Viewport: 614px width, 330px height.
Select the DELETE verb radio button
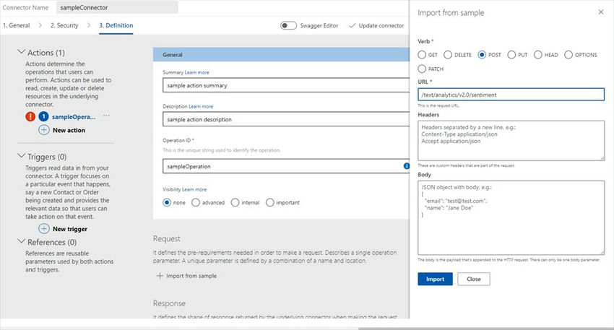pyautogui.click(x=448, y=55)
